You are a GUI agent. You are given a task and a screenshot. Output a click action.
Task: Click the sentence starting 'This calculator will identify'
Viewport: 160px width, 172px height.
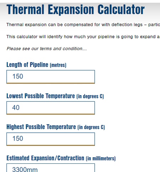coord(83,36)
